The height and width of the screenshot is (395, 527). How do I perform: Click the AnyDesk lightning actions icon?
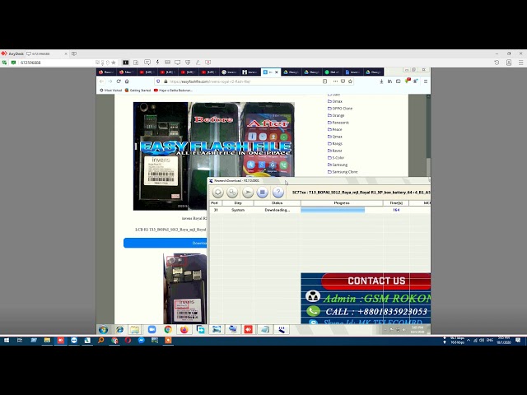tap(157, 63)
